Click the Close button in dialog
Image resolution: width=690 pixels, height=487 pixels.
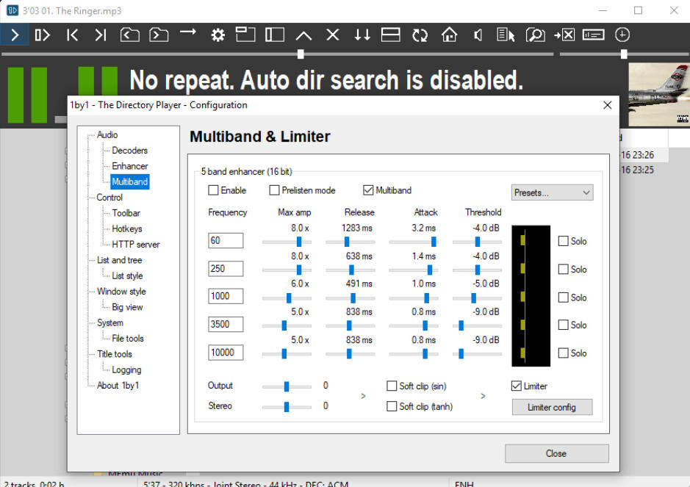557,453
